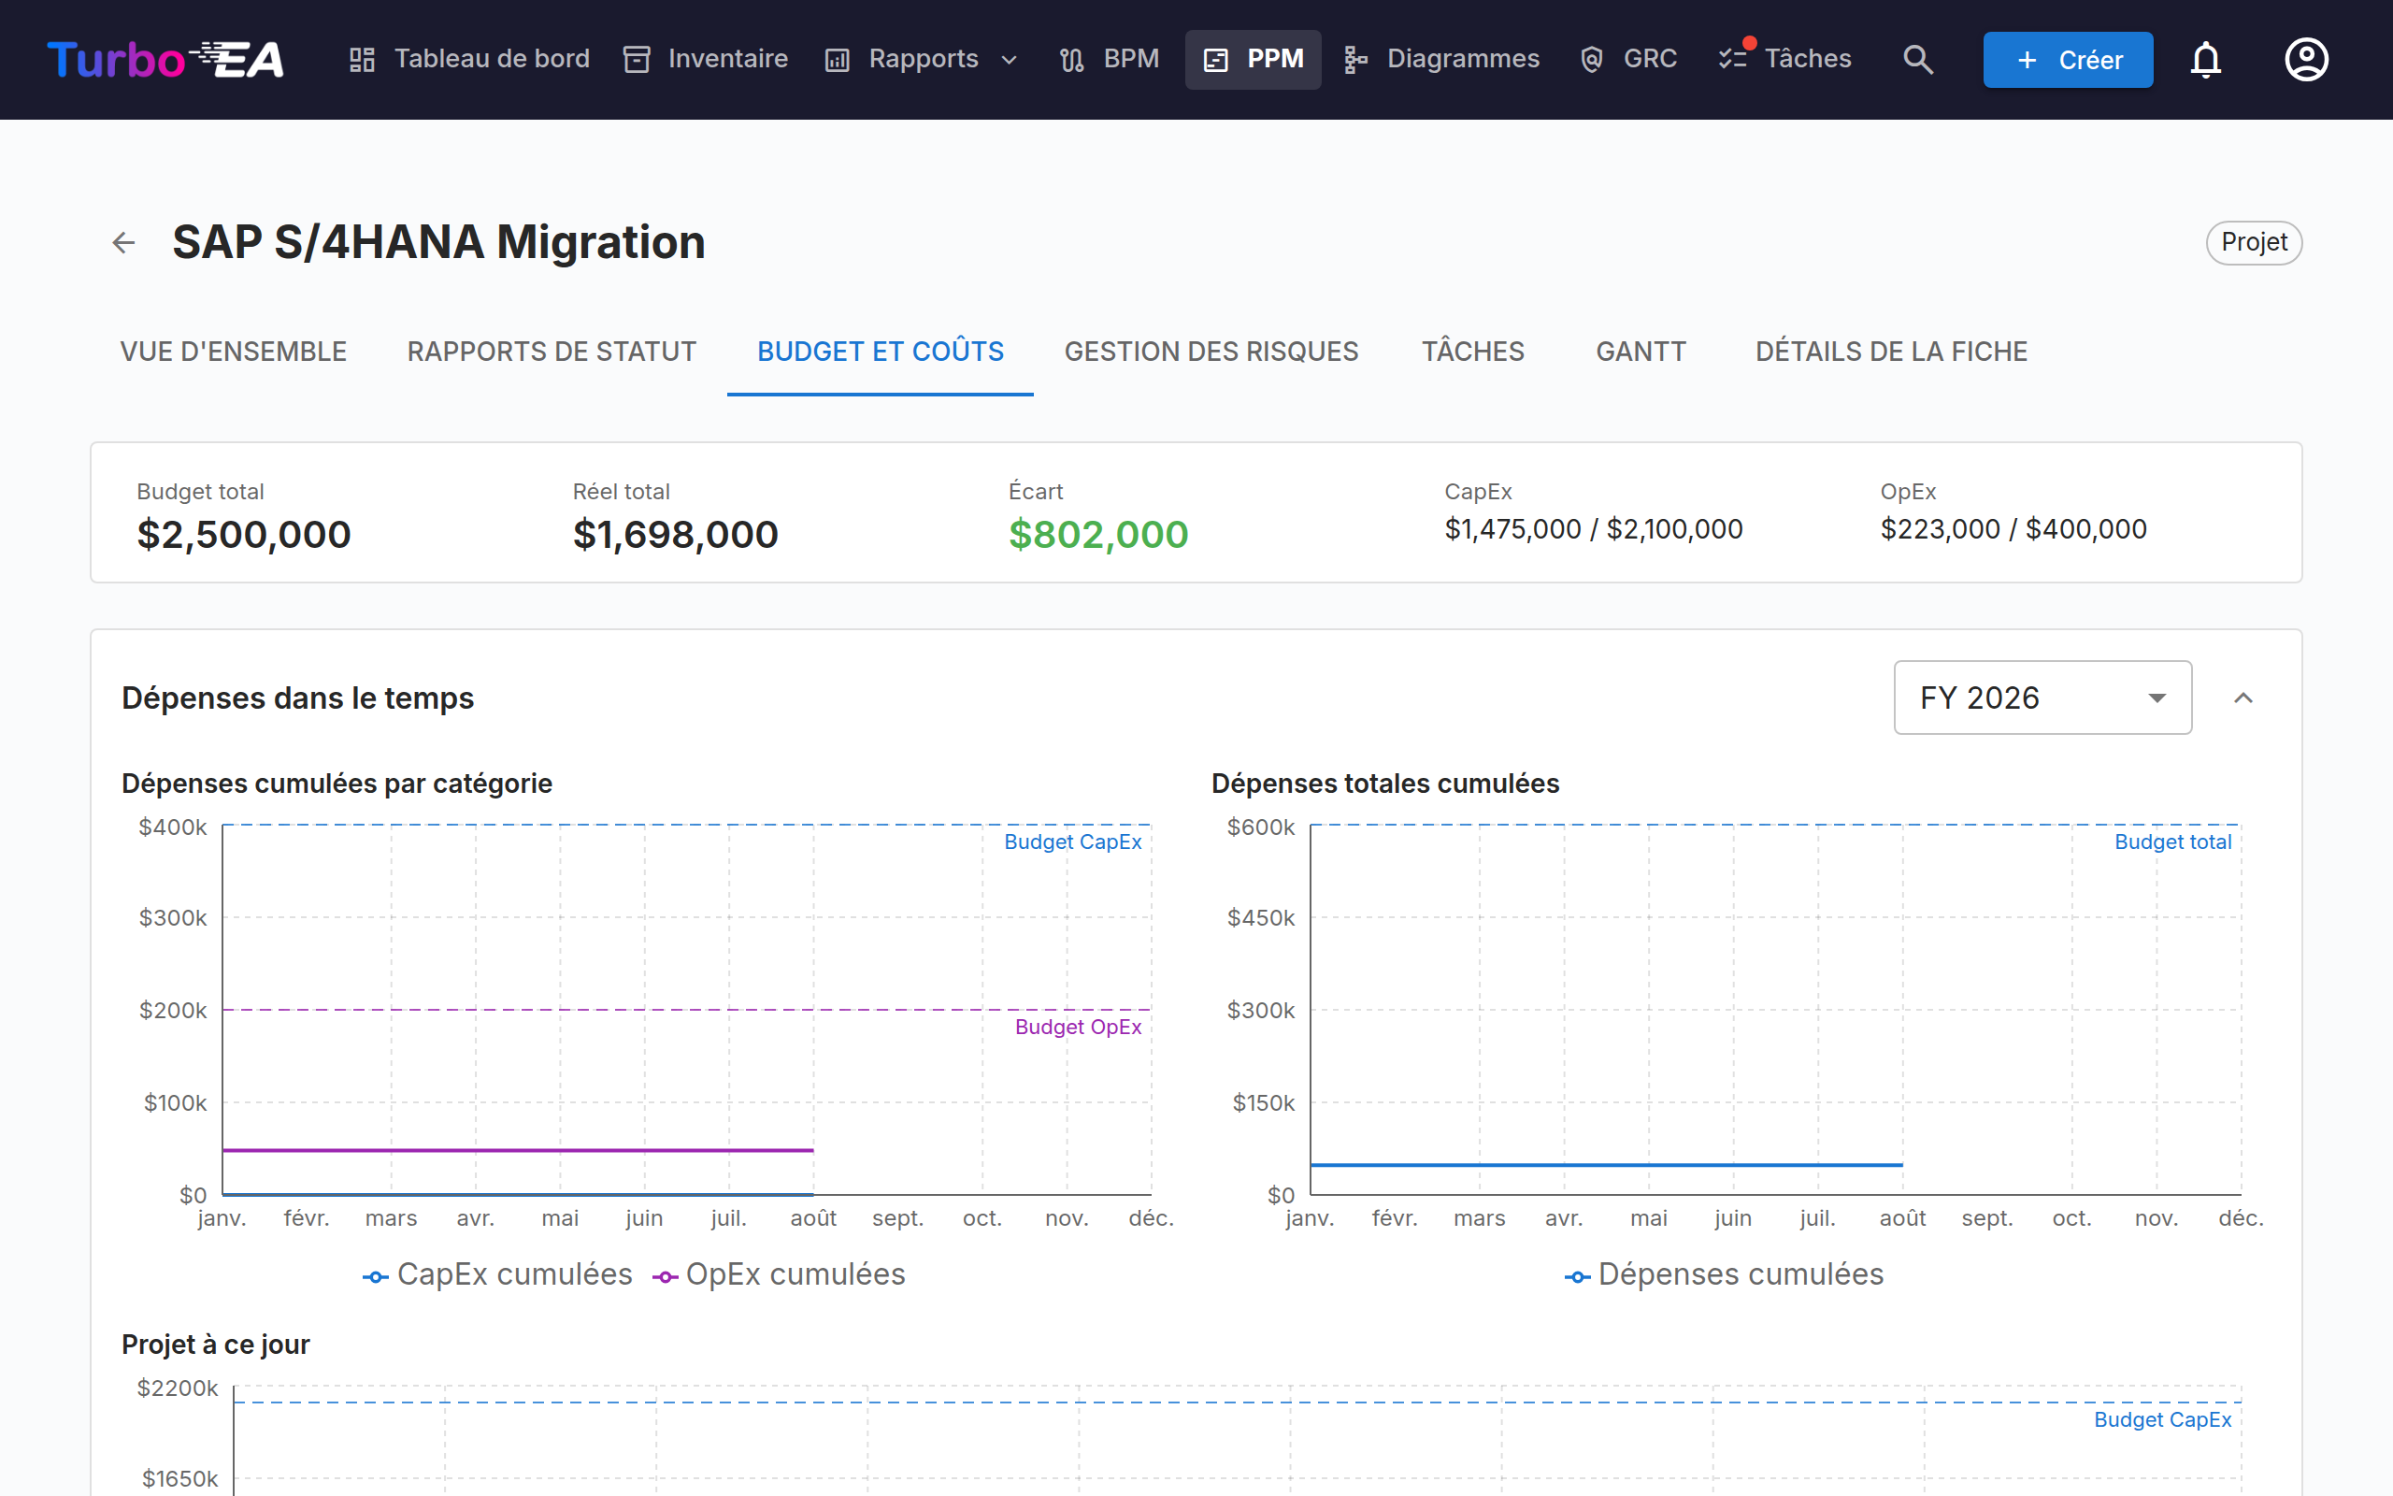The height and width of the screenshot is (1496, 2393).
Task: Go back using the arrow icon
Action: 123,242
